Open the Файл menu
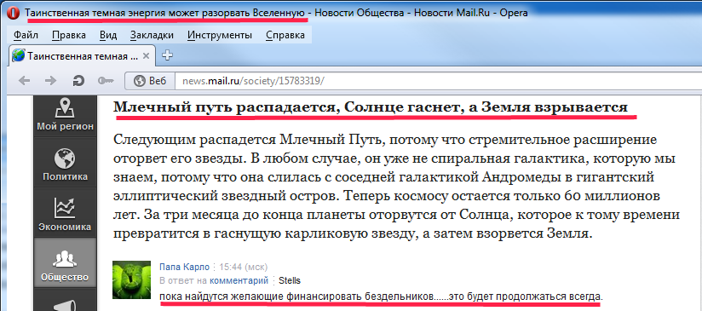This screenshot has width=702, height=311. click(26, 35)
